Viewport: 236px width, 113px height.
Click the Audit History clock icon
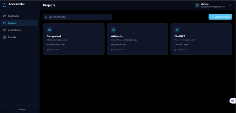(5, 30)
